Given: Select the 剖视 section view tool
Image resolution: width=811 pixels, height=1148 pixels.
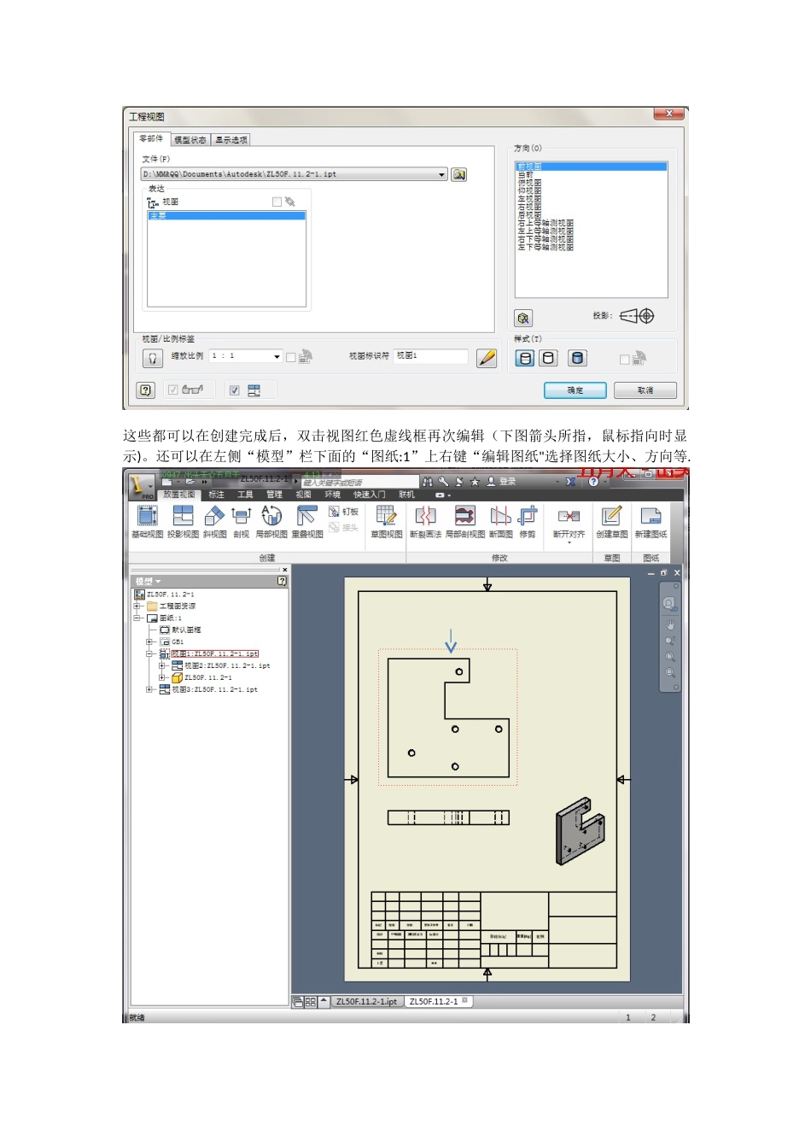Looking at the screenshot, I should 242,522.
